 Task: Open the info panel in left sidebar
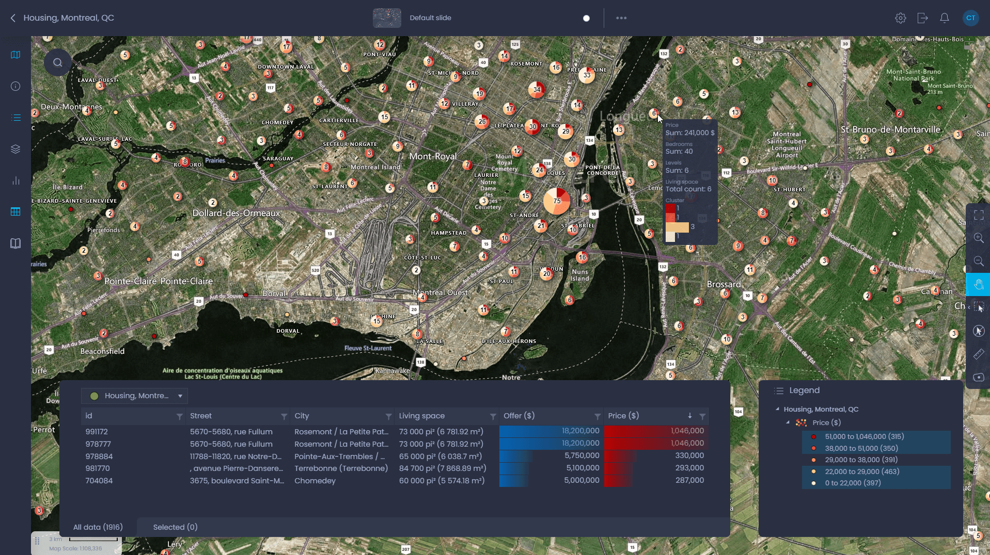pos(15,86)
